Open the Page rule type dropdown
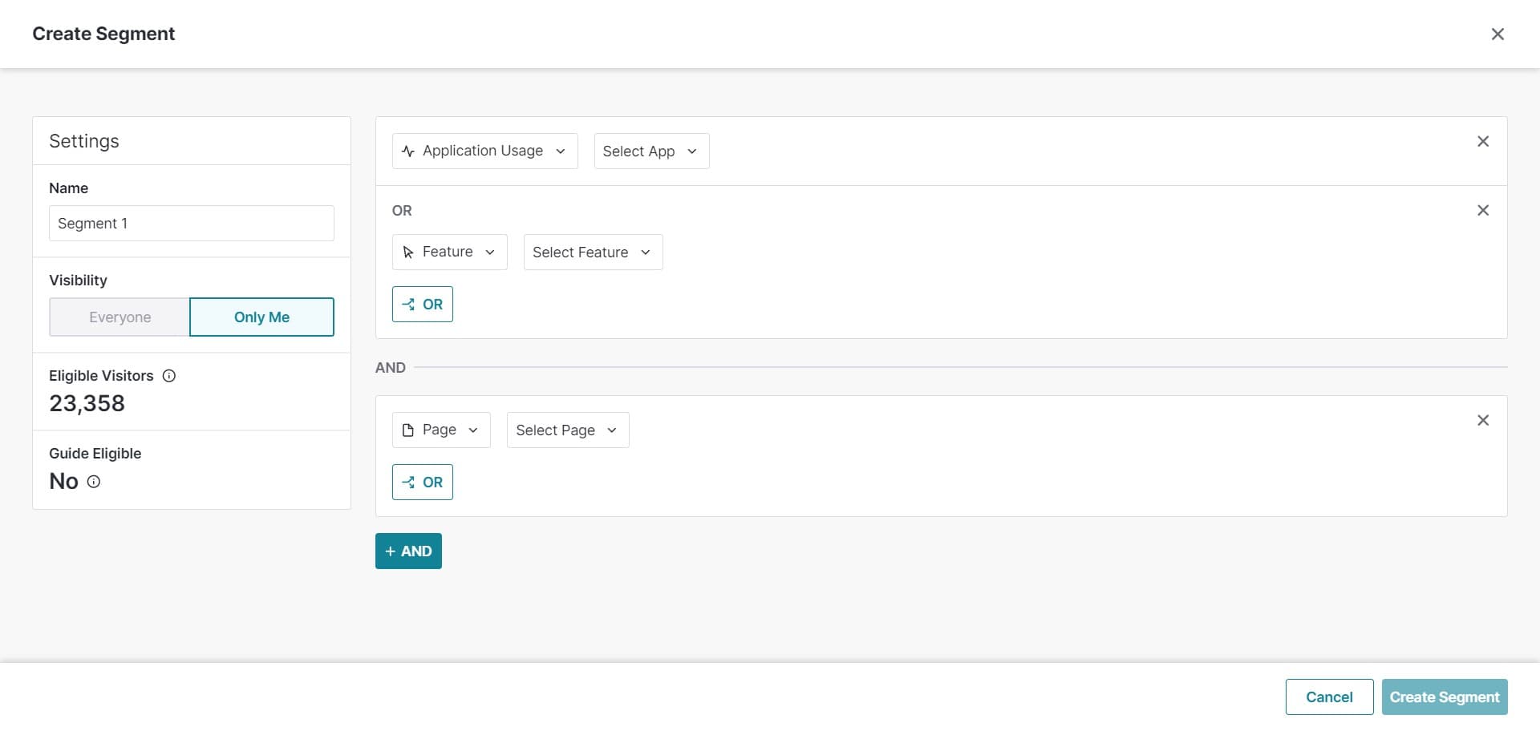Image resolution: width=1540 pixels, height=731 pixels. (440, 430)
